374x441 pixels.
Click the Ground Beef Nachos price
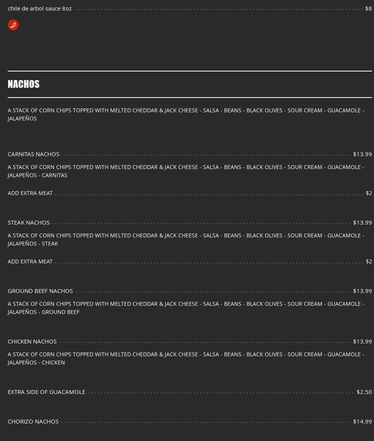[362, 291]
